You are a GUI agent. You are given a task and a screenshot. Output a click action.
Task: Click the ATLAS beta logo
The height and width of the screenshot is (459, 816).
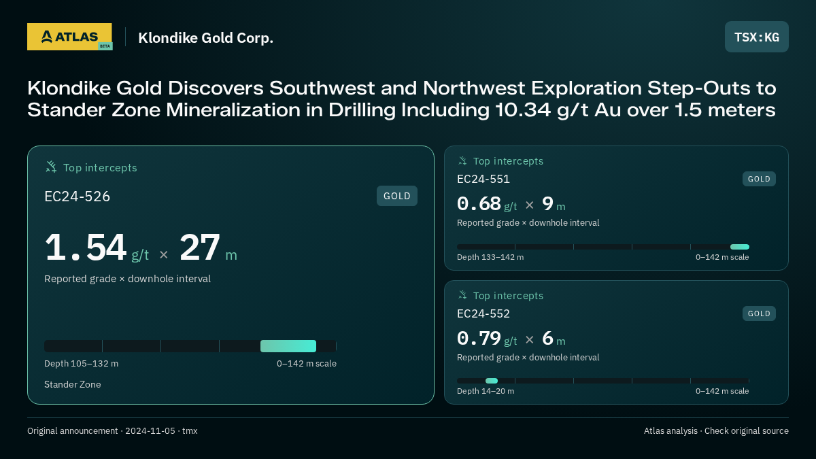point(69,37)
